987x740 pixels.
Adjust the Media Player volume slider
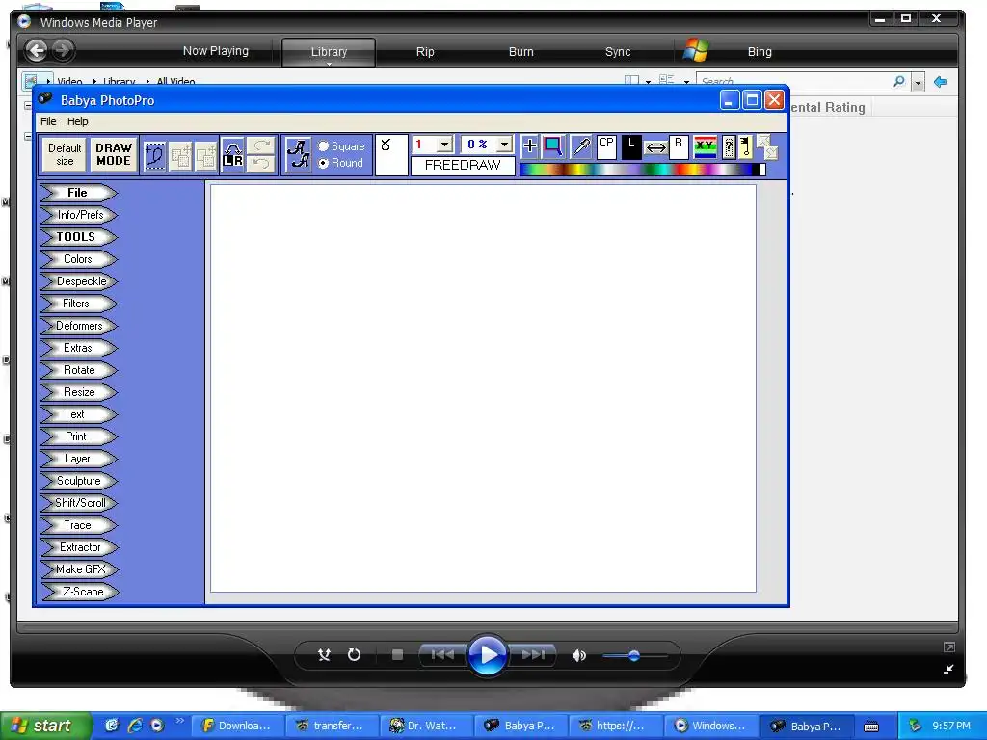tap(634, 655)
